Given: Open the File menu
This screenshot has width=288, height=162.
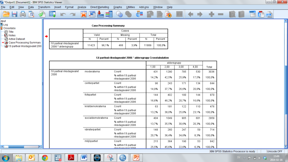Looking at the screenshot, I should pyautogui.click(x=3, y=7).
